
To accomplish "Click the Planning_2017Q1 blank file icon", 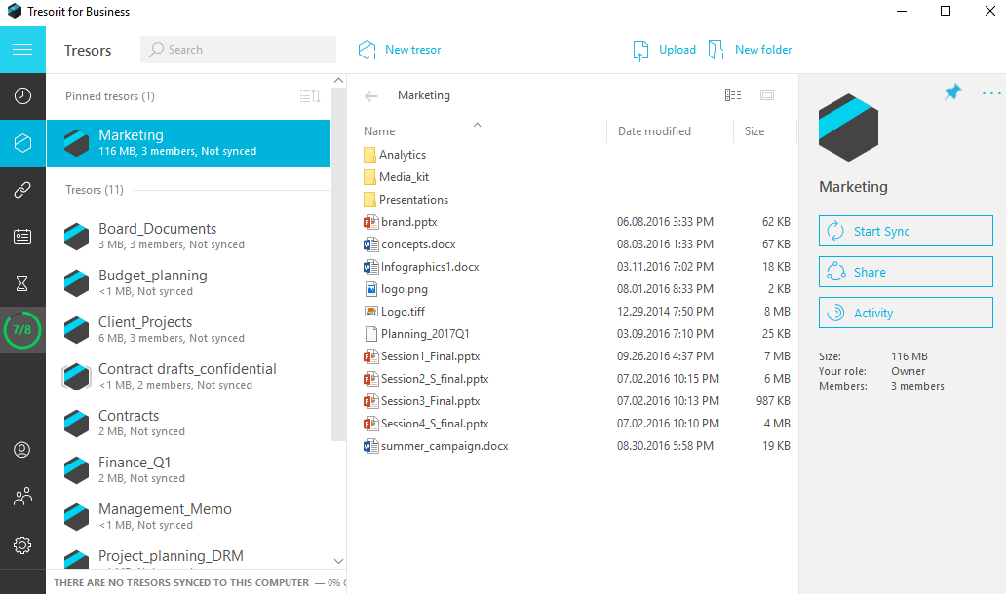I will [370, 334].
